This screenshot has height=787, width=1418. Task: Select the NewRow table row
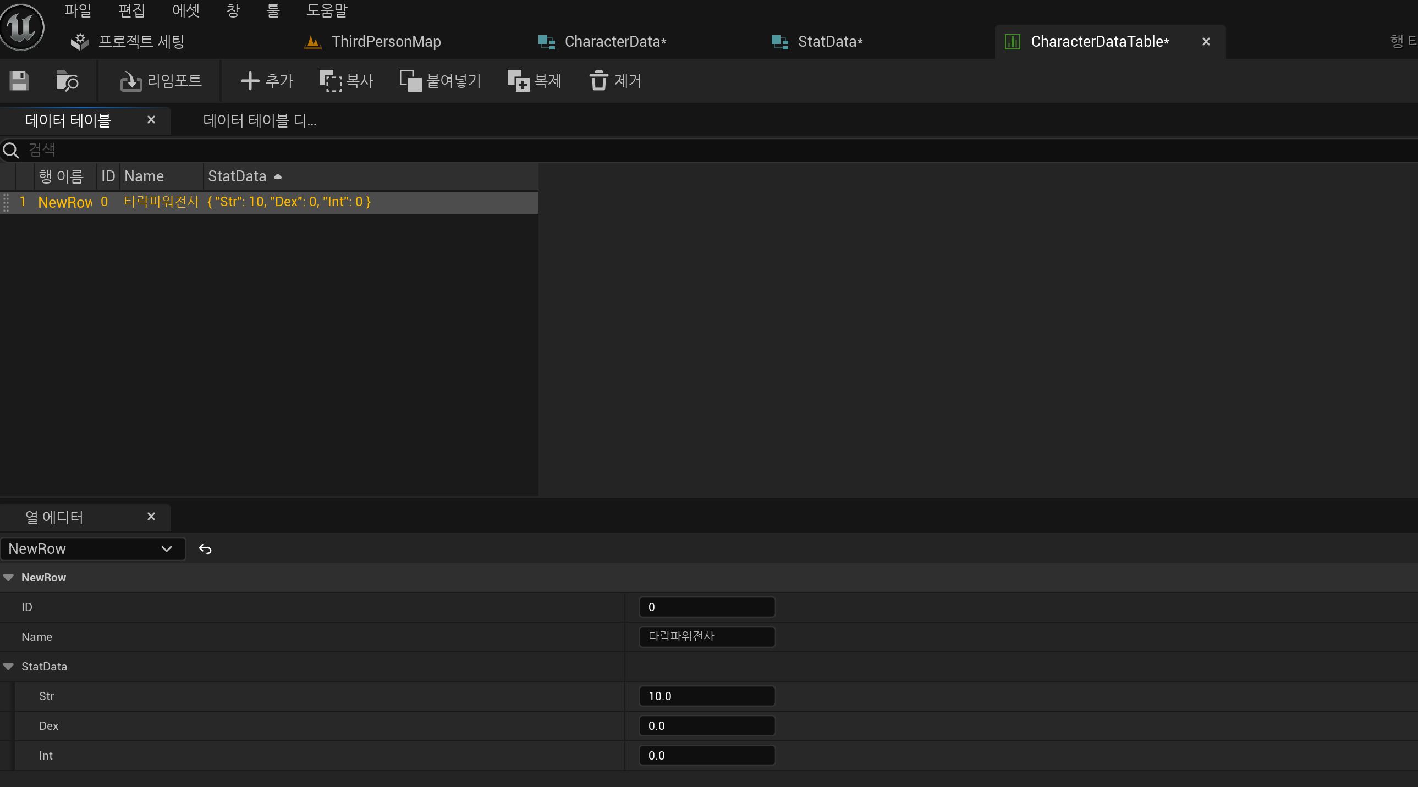click(268, 202)
